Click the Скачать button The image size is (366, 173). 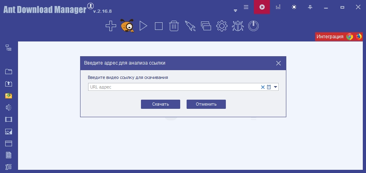tap(161, 104)
